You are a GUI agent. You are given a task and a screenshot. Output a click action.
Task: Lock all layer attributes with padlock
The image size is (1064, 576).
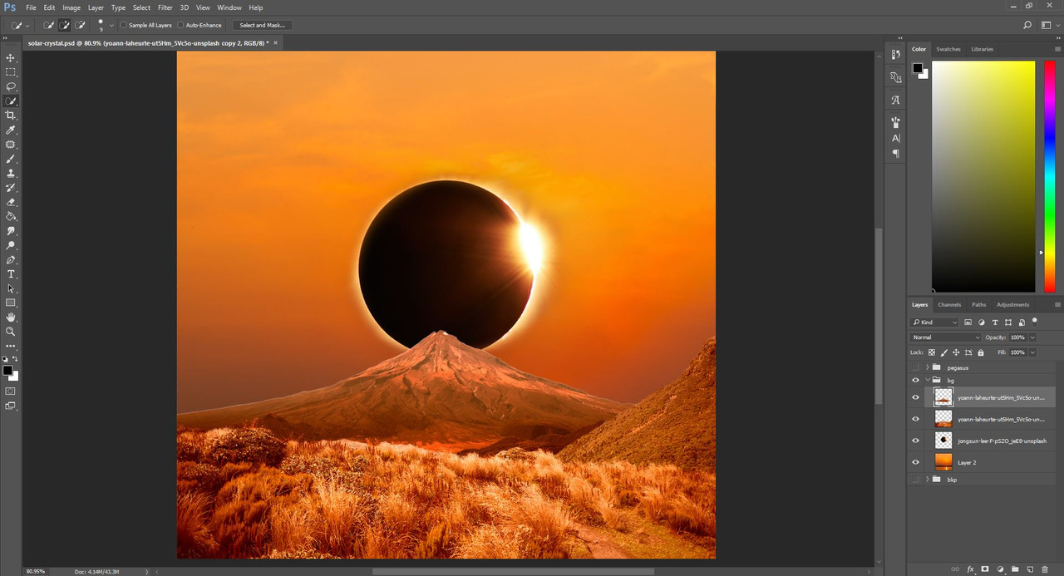pos(981,352)
